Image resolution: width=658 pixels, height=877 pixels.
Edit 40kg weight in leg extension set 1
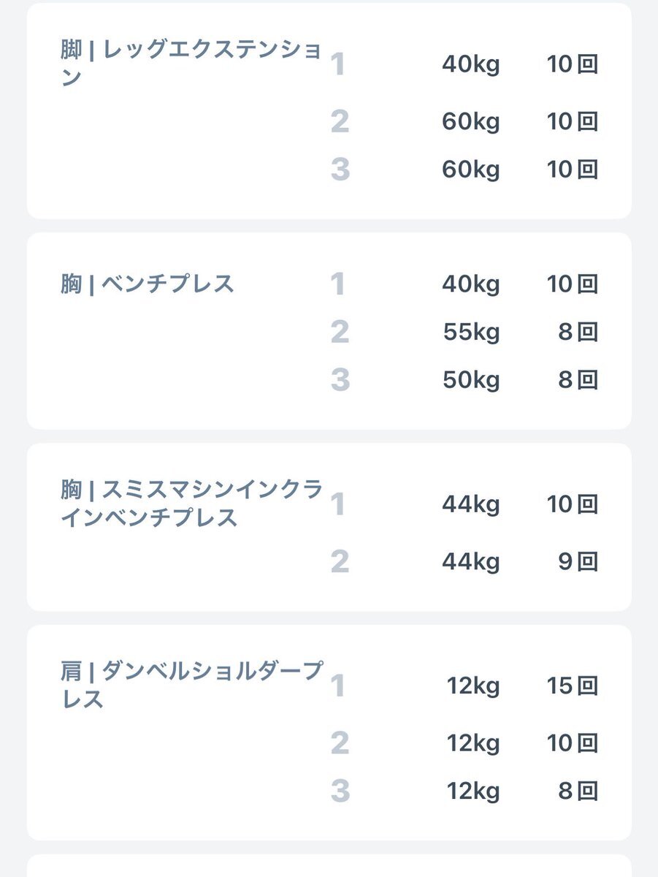[471, 65]
